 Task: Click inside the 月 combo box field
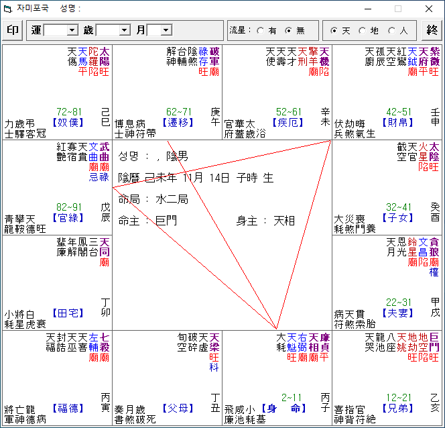[x=154, y=30]
